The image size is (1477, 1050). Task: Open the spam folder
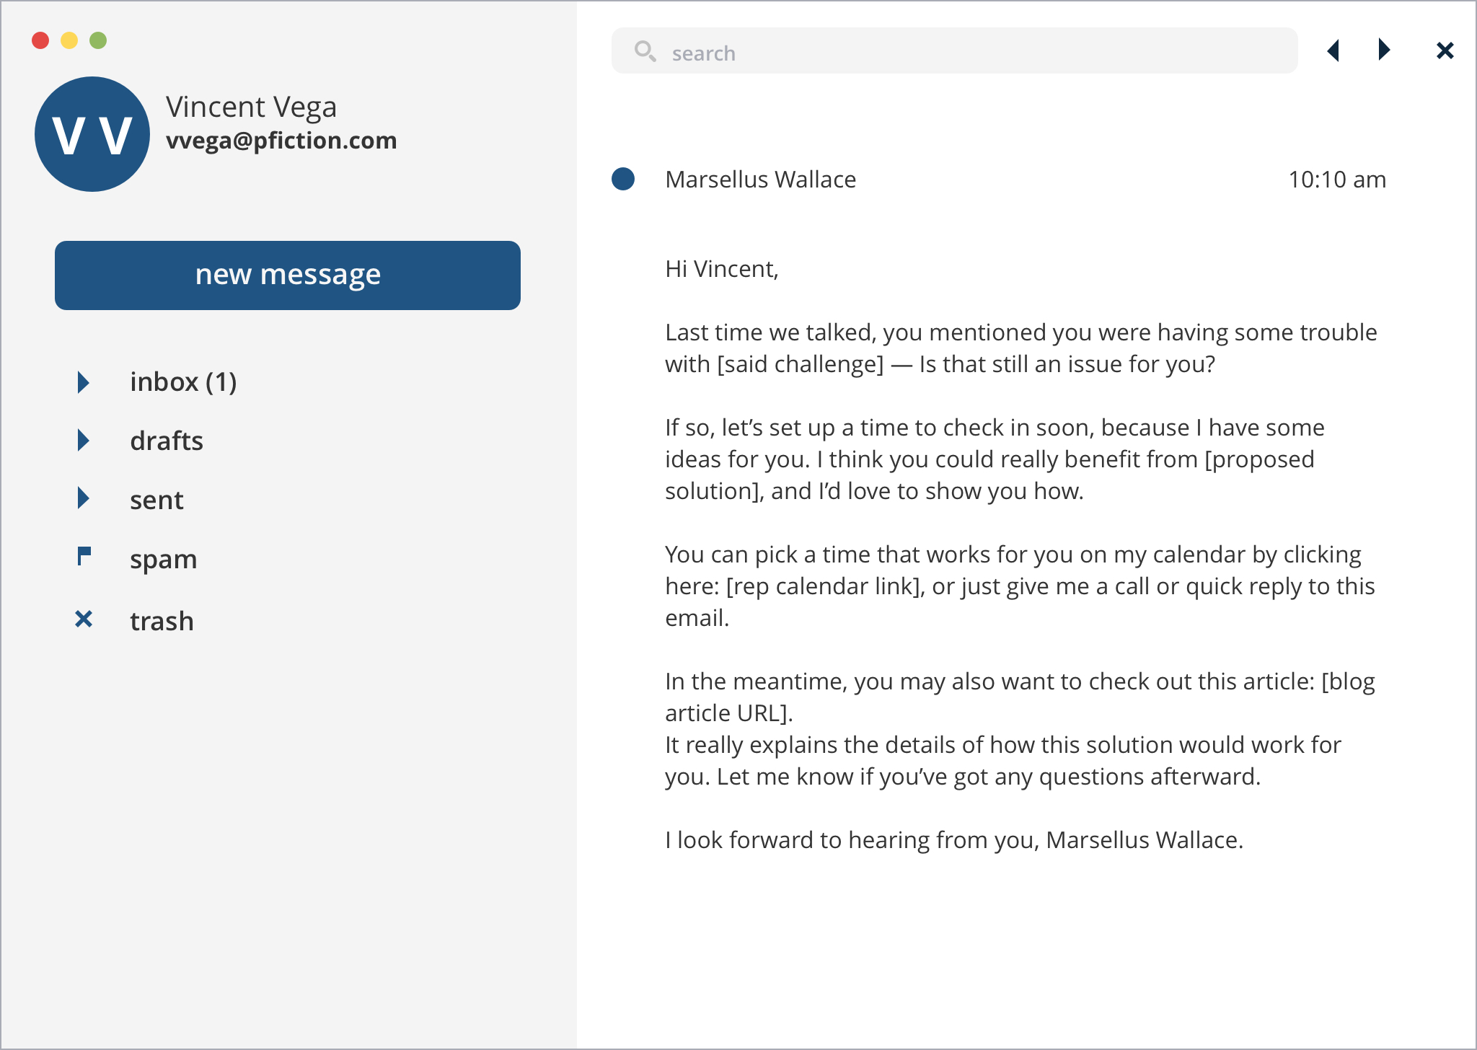tap(163, 560)
